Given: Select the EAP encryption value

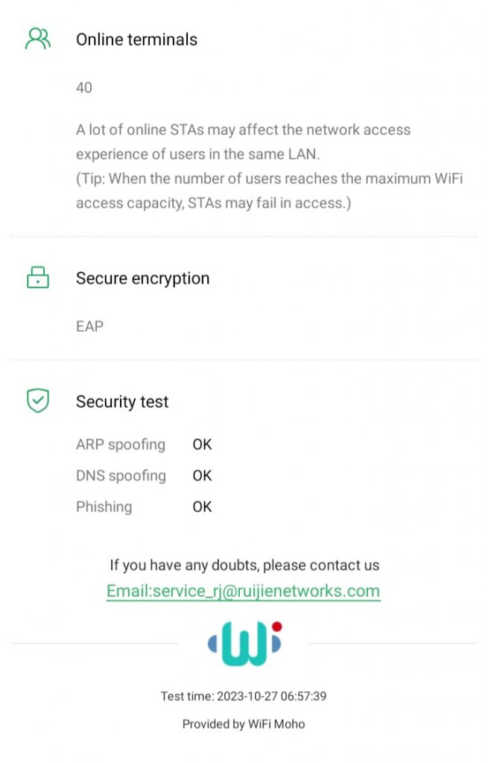Looking at the screenshot, I should (89, 326).
